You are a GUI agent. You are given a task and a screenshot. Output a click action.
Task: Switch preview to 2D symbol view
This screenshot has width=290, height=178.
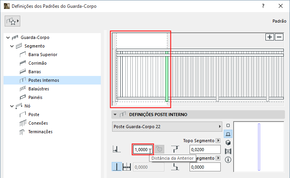(x=228, y=125)
